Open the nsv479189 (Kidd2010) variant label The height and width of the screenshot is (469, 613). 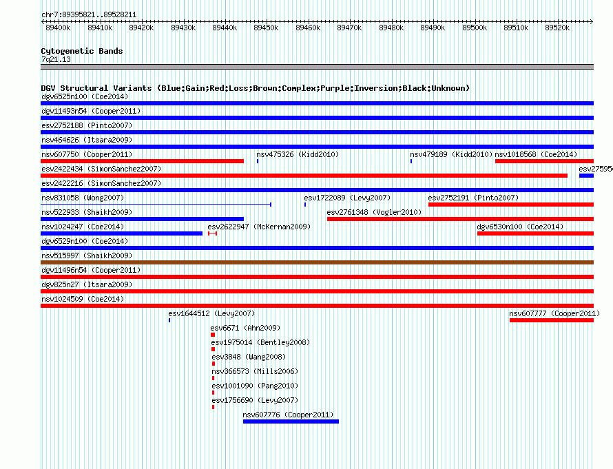[x=451, y=154]
